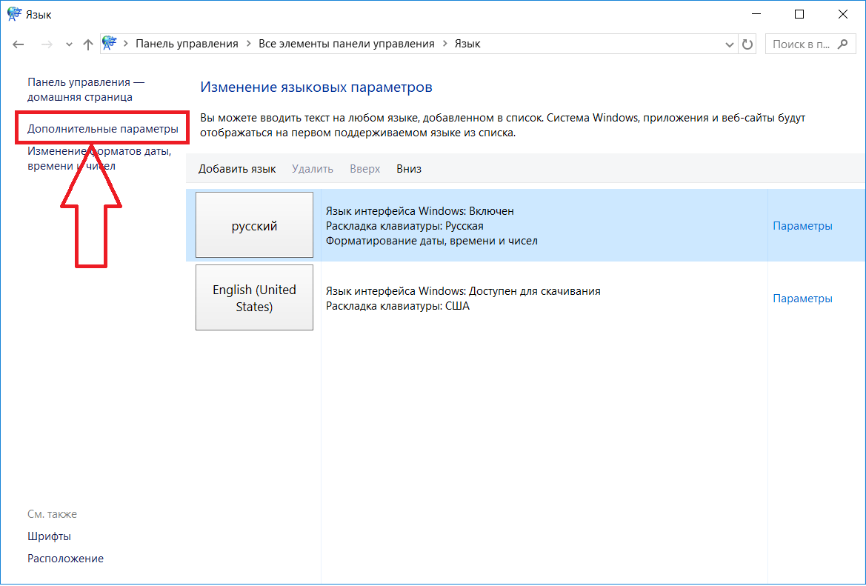The height and width of the screenshot is (586, 866).
Task: Click 'Вверх' toolbar command
Action: coord(365,169)
